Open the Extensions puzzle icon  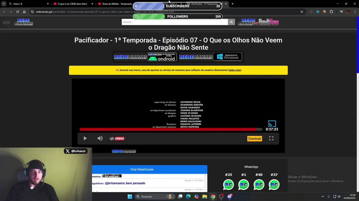point(332,12)
